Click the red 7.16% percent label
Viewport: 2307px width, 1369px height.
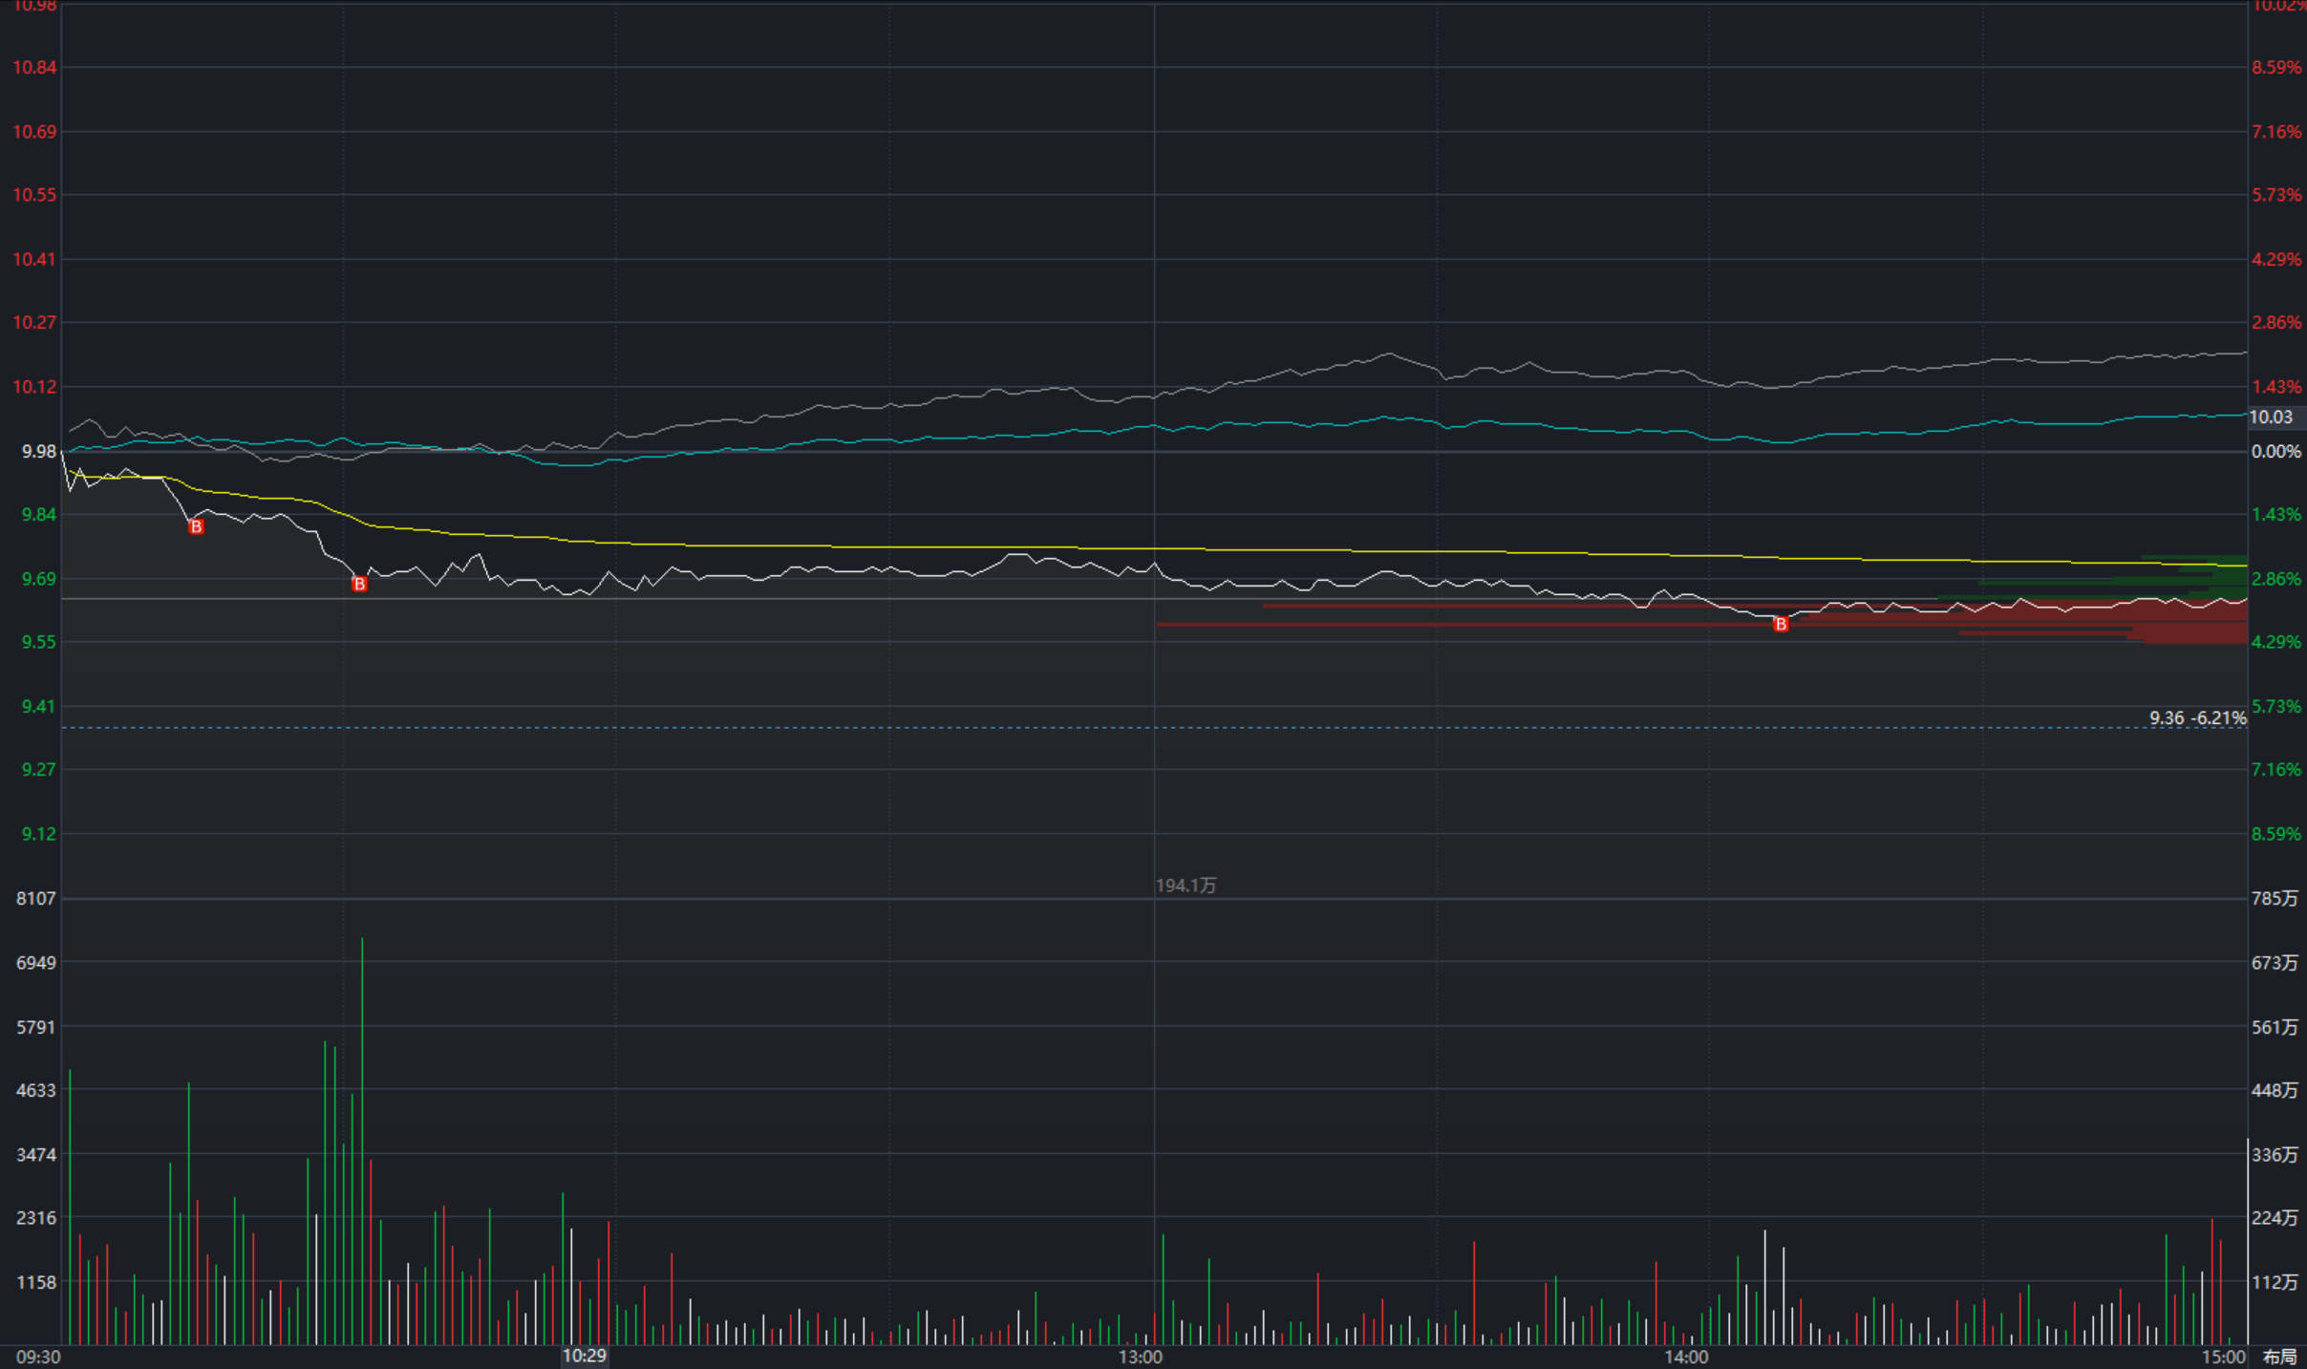click(2276, 132)
